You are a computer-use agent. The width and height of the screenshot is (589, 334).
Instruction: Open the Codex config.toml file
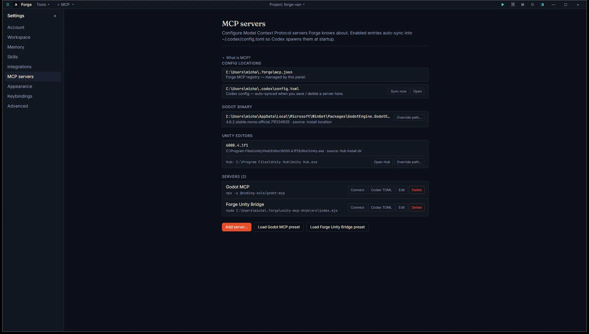(417, 91)
